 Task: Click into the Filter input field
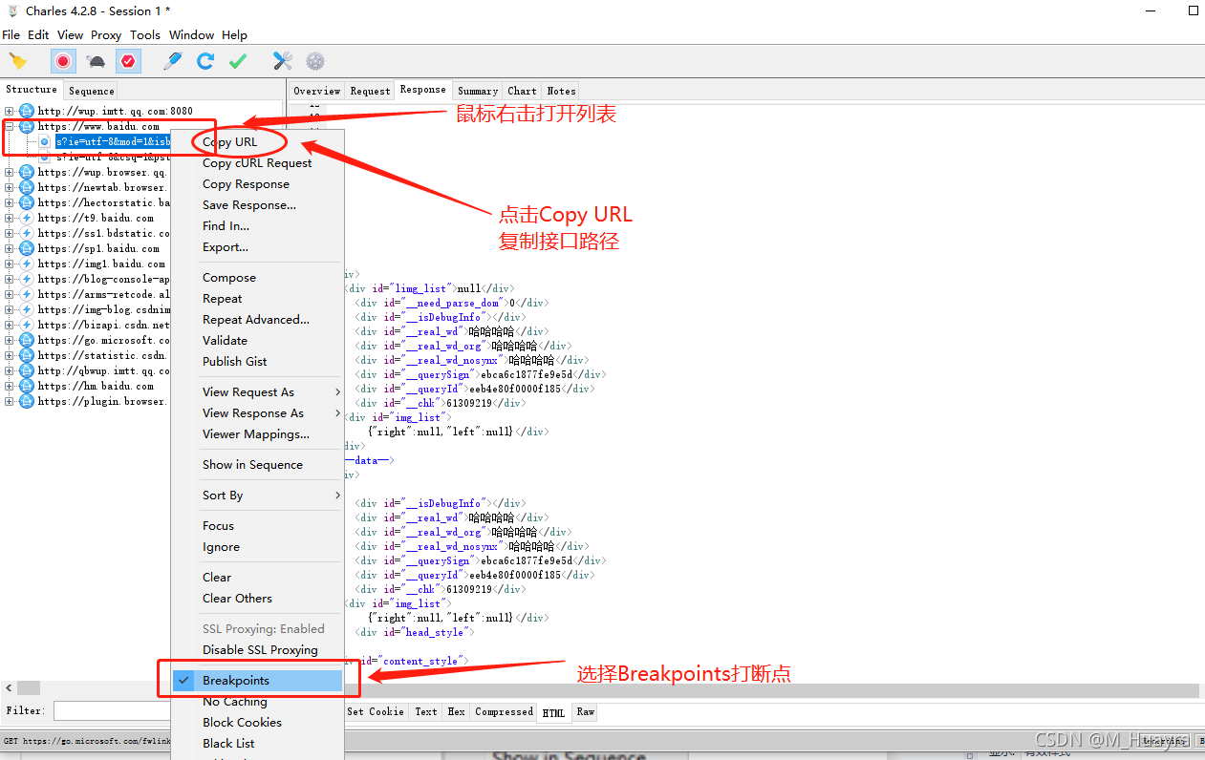tap(112, 711)
